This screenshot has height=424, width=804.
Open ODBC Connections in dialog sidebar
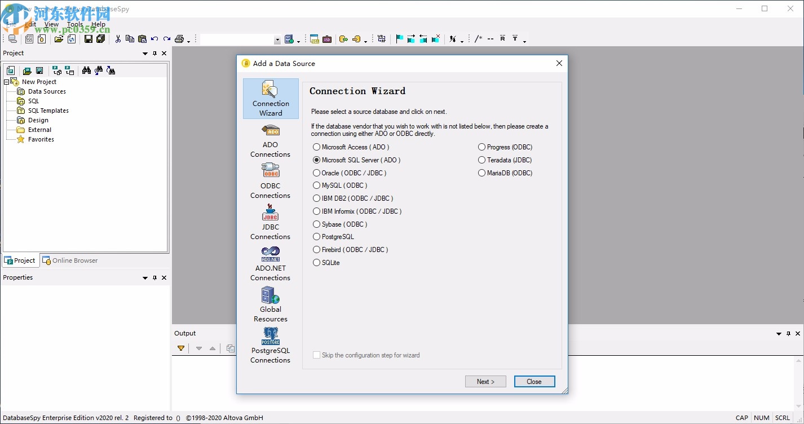point(271,182)
